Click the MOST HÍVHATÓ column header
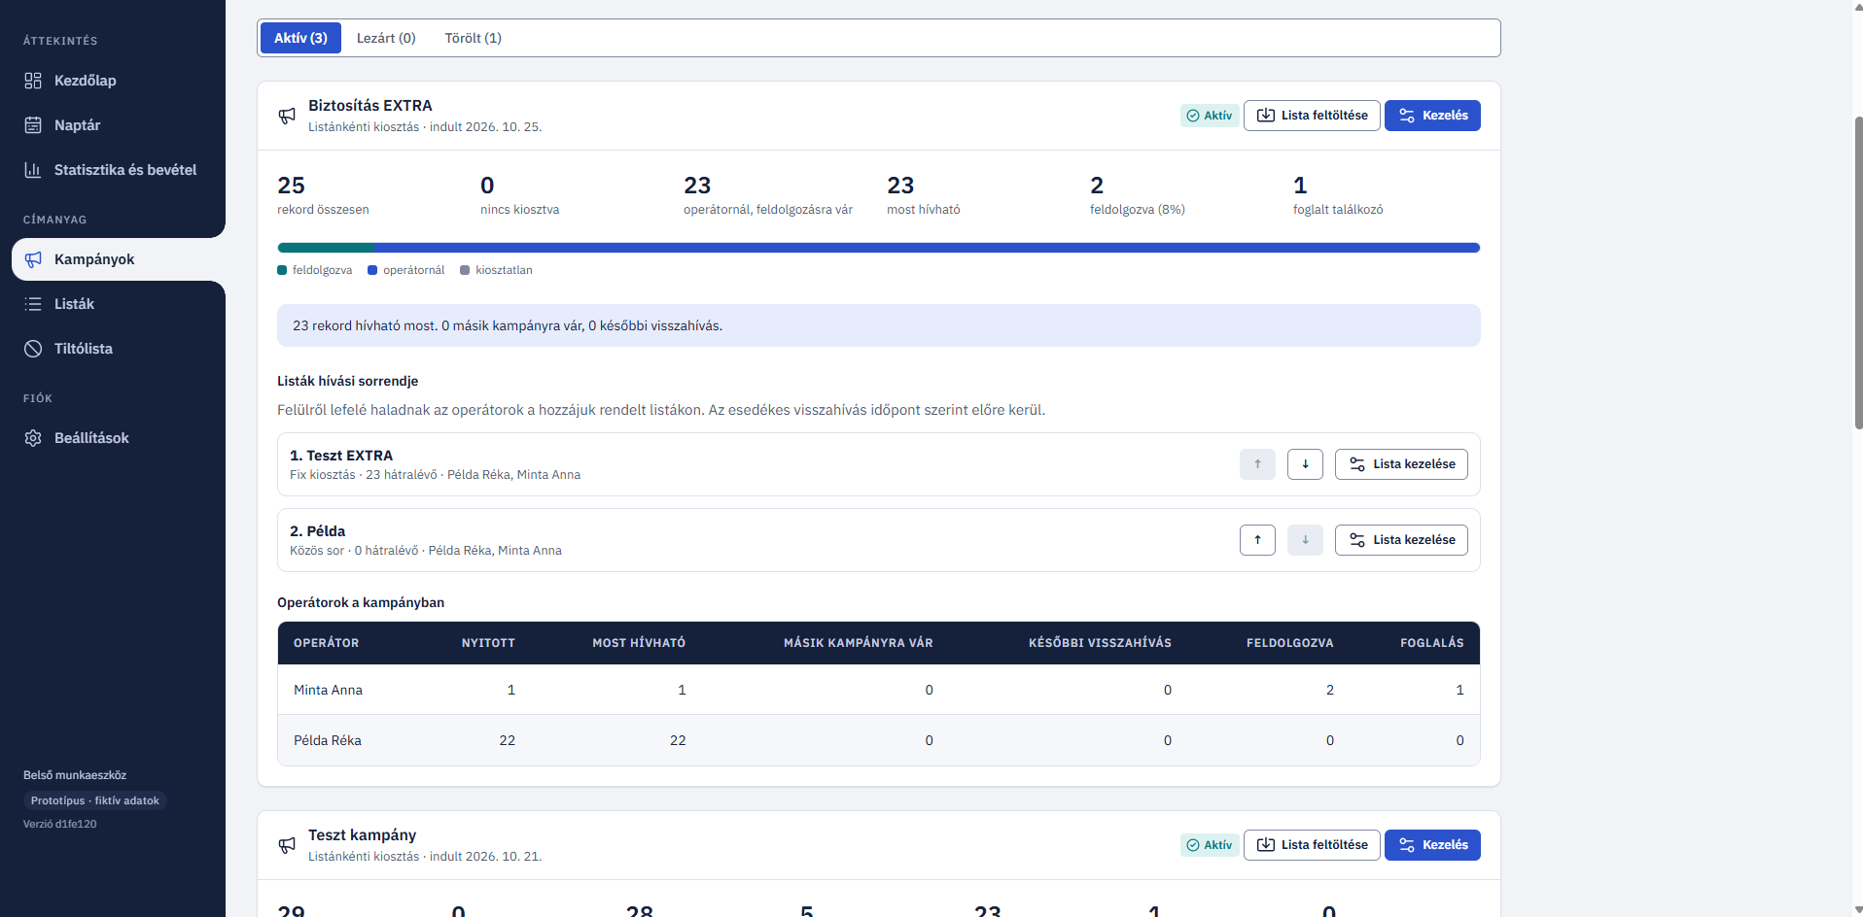Image resolution: width=1863 pixels, height=917 pixels. pos(639,643)
